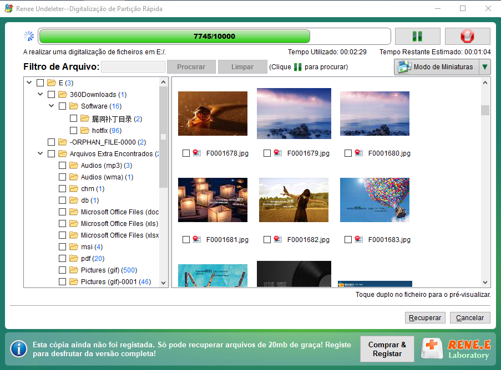Viewport: 501px width, 370px height.
Task: Open the snail photo thumbnail F0001678
Action: (x=213, y=114)
